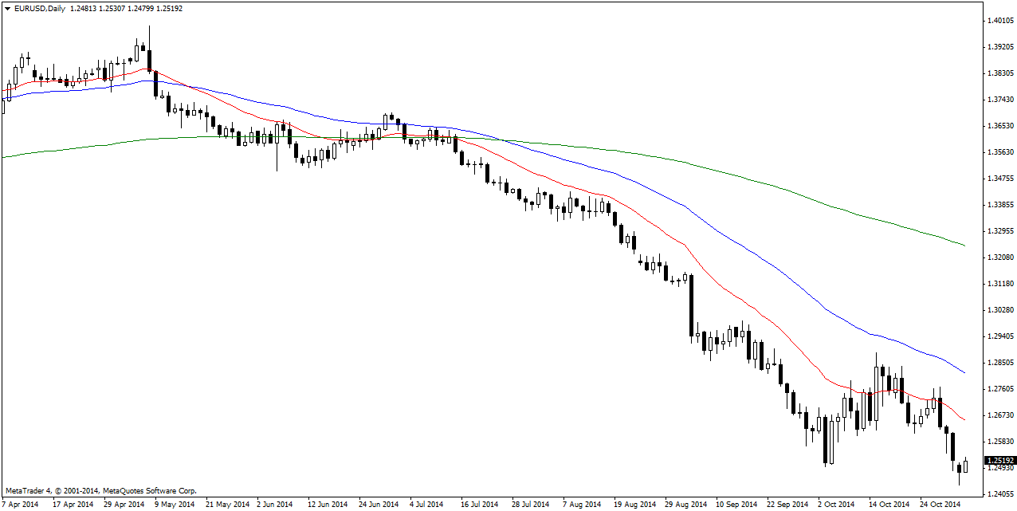This screenshot has height=511, width=1017.
Task: Open the dropdown triangle beside EURUSD,Daily
Action: pos(7,9)
